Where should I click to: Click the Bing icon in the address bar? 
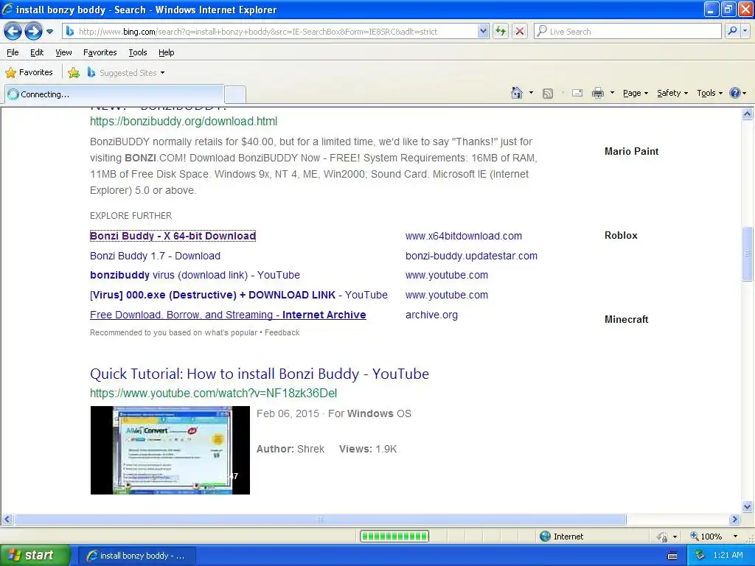(x=70, y=31)
